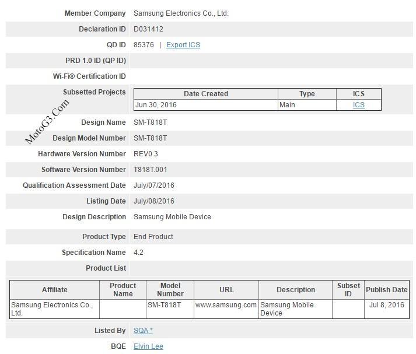Select hardware version REV0.3

coord(146,154)
